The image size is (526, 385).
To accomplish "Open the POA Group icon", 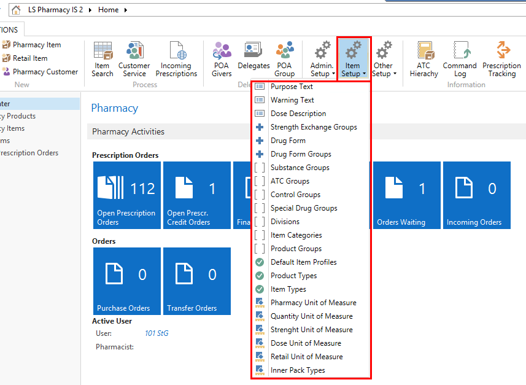I will (284, 60).
